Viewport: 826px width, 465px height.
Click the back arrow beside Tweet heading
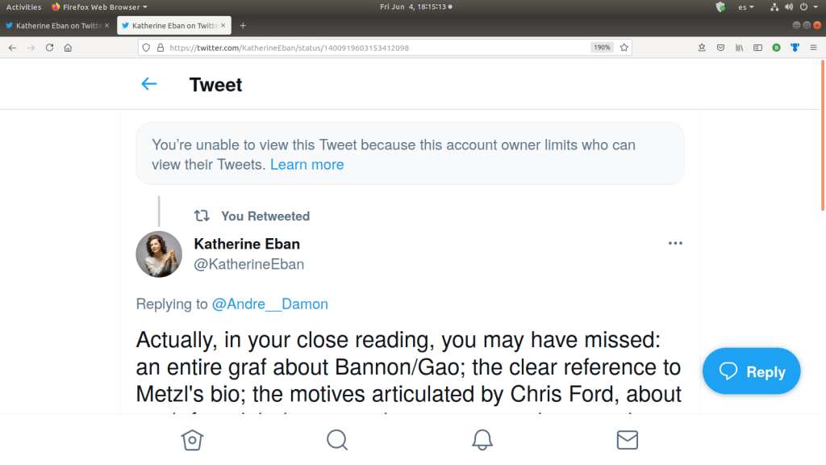point(149,84)
